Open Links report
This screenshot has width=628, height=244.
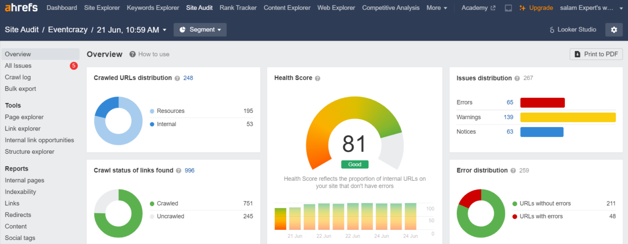pyautogui.click(x=12, y=203)
